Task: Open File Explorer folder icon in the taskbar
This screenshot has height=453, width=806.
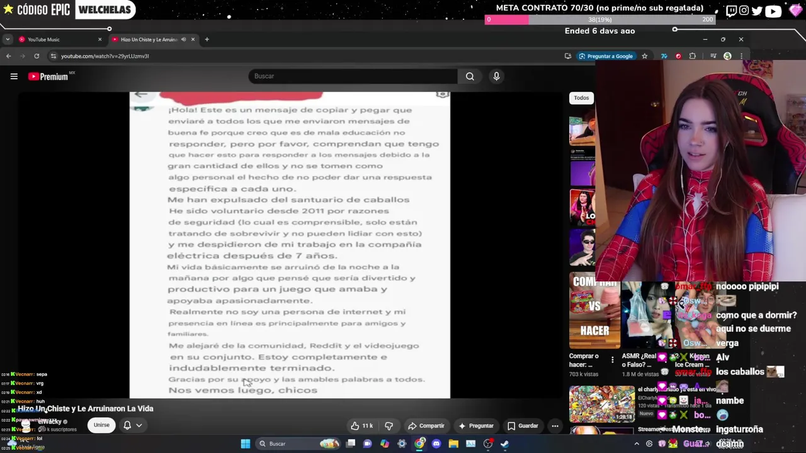Action: click(x=453, y=444)
